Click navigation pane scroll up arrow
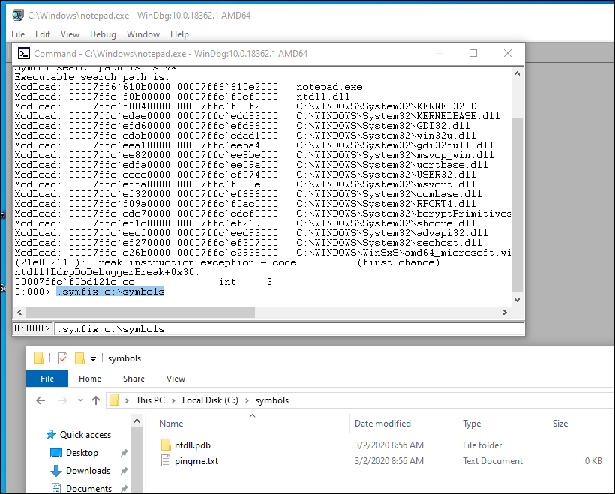 click(x=136, y=421)
